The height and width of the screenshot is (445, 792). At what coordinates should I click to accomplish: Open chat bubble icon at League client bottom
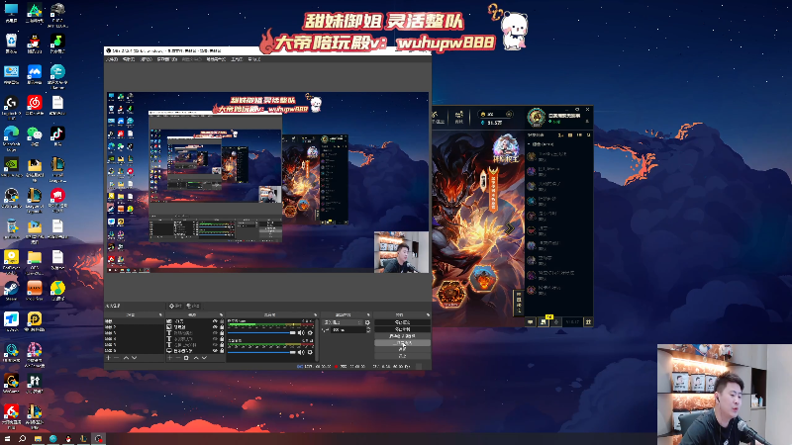click(531, 321)
